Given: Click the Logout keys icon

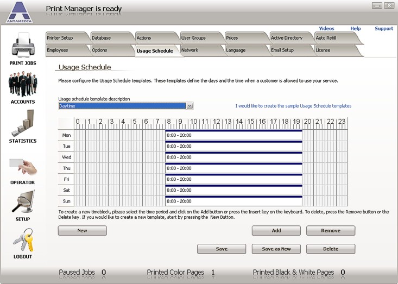Looking at the screenshot, I should point(23,239).
